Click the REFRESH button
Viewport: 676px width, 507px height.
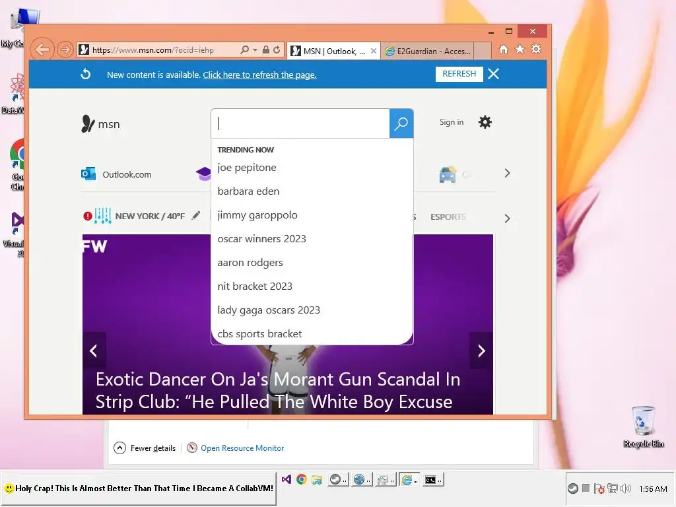[459, 74]
